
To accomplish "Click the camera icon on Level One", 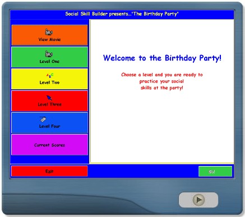I will click(x=49, y=54).
